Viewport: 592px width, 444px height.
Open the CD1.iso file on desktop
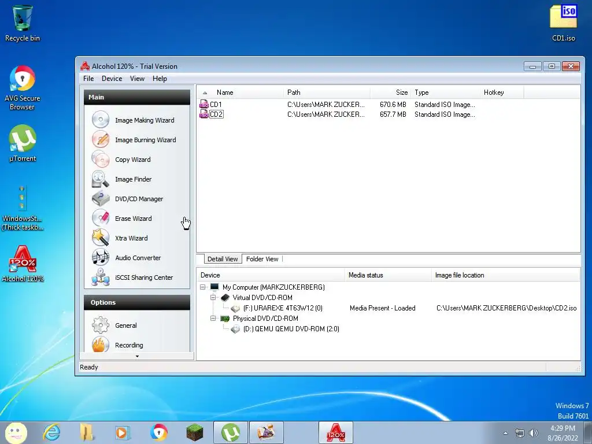pyautogui.click(x=563, y=17)
